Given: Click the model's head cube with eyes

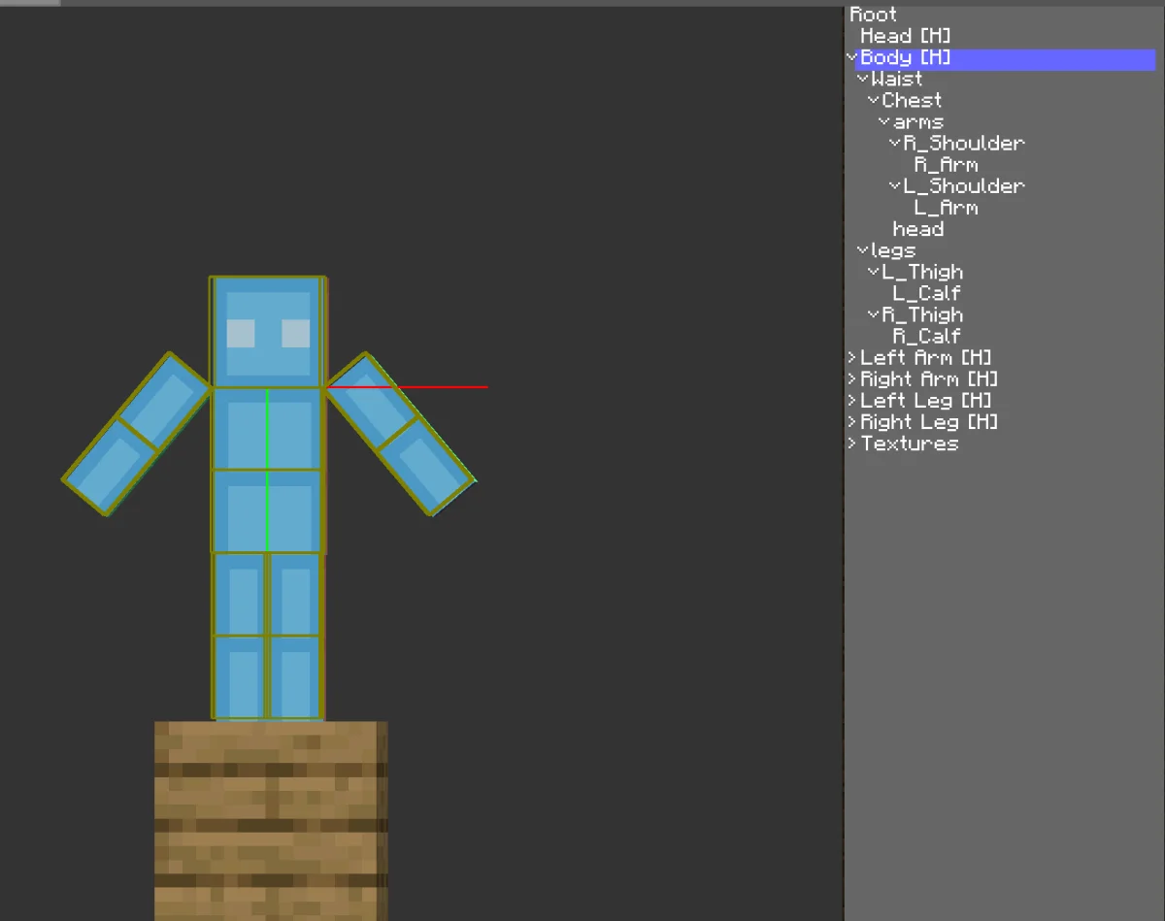Looking at the screenshot, I should point(268,332).
